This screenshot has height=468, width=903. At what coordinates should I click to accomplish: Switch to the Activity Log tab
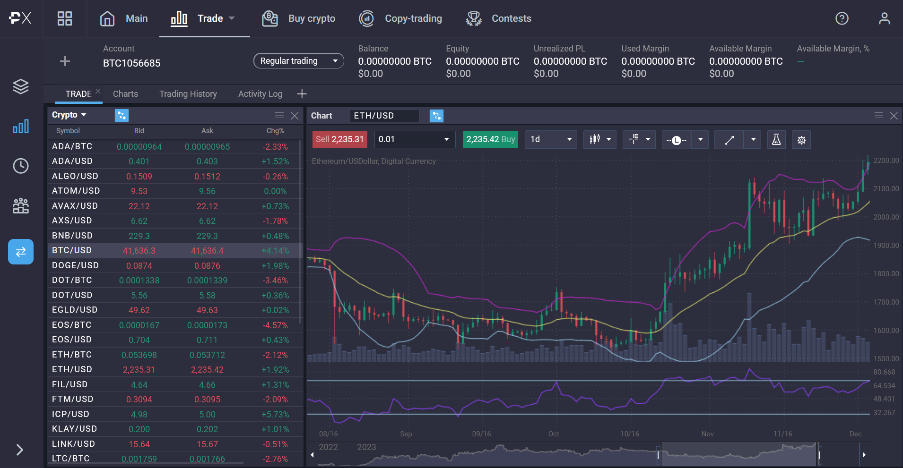tap(260, 94)
